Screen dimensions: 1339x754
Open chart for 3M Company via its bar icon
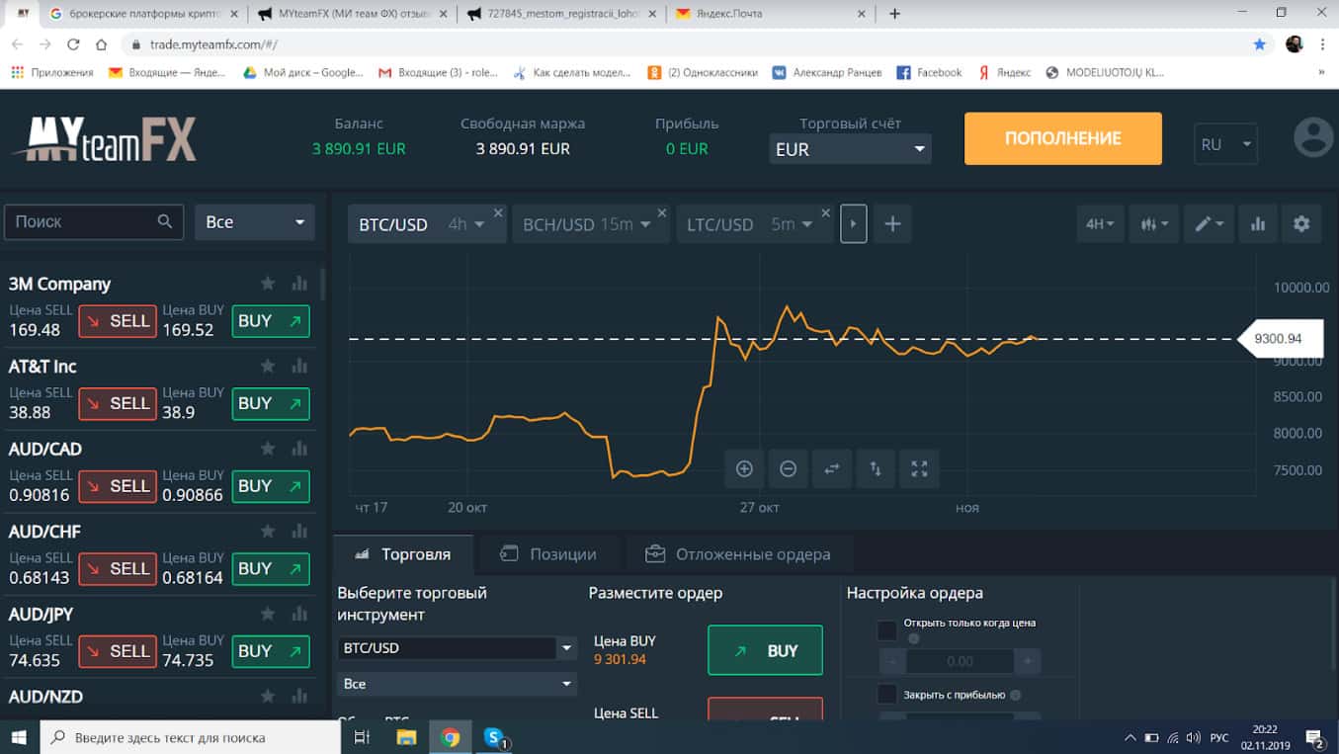tap(299, 284)
